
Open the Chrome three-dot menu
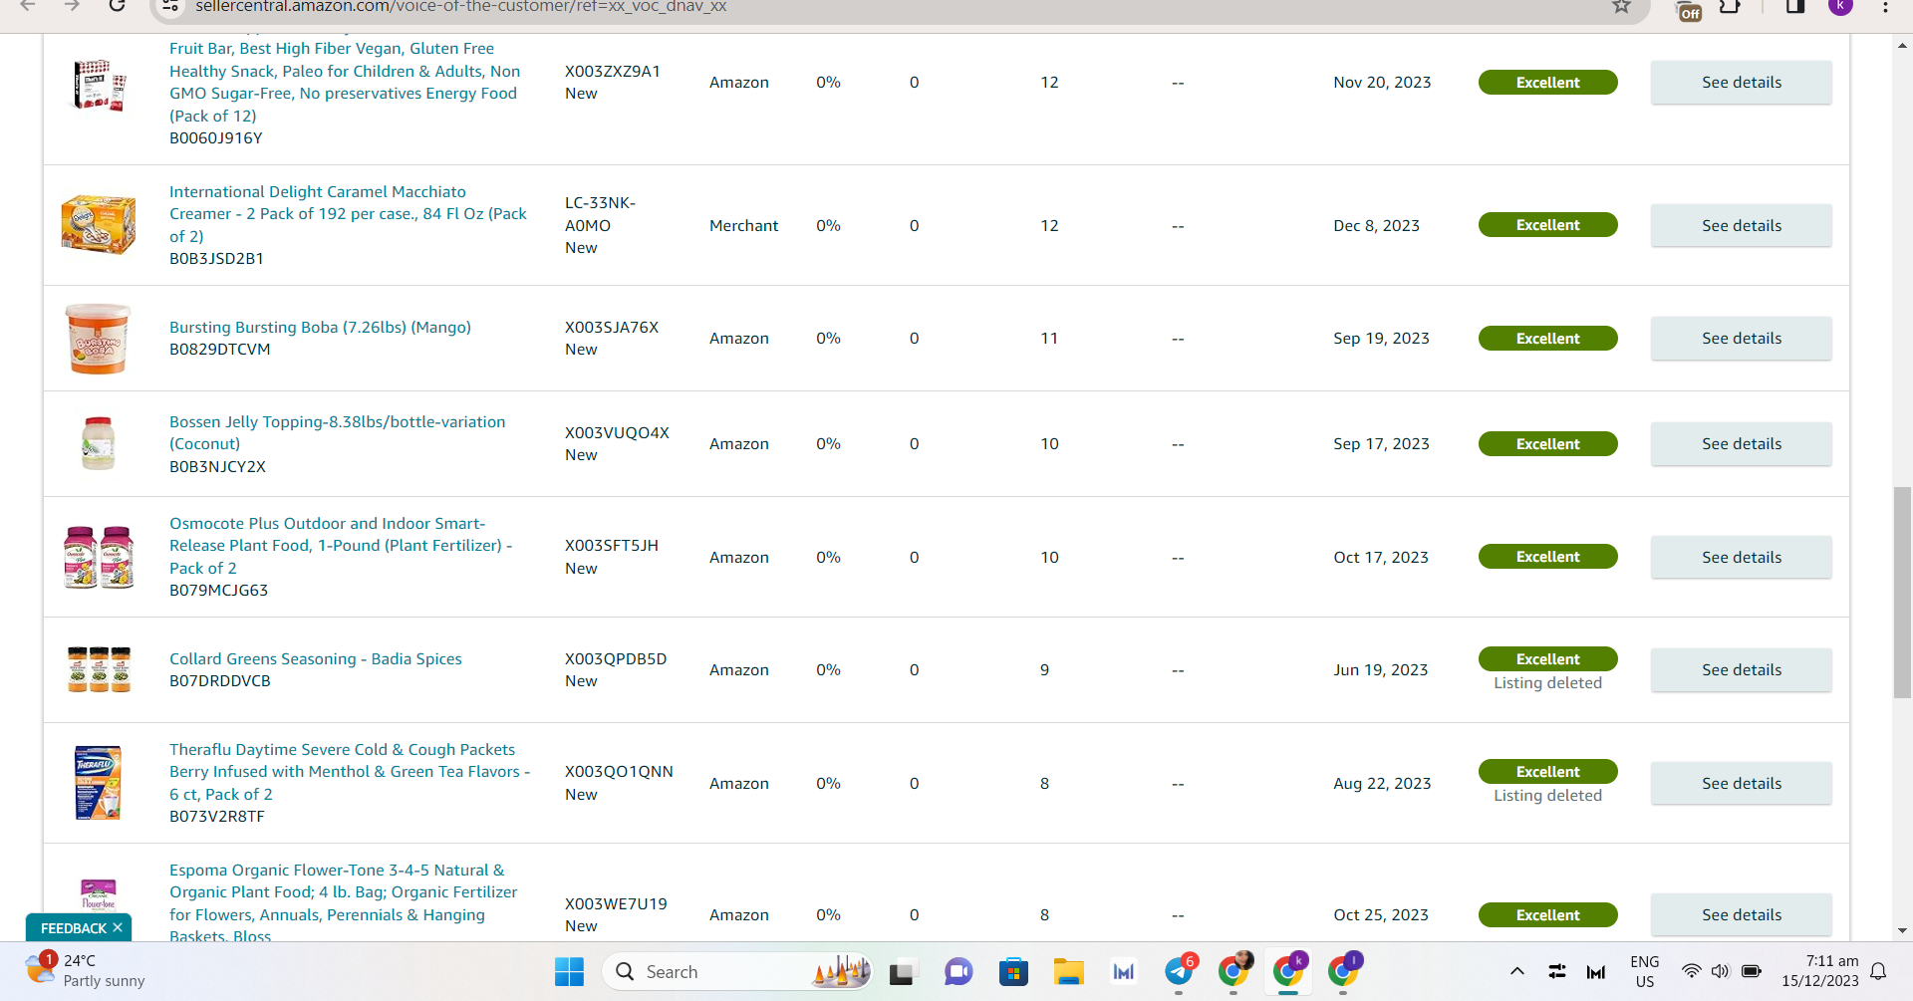(x=1885, y=6)
